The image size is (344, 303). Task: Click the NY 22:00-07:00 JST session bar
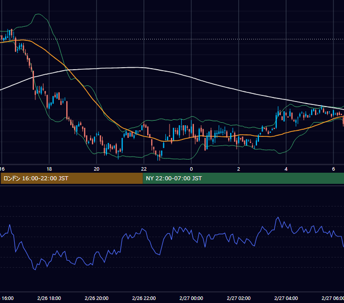click(x=243, y=178)
